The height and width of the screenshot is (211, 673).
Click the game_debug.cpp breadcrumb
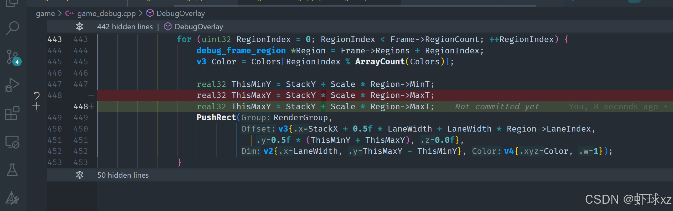click(106, 14)
